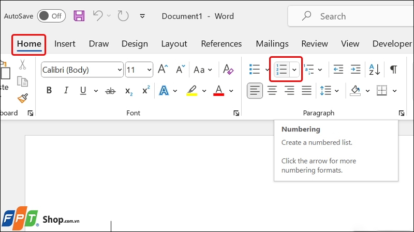414x232 pixels.
Task: Expand Numbering formats arrow
Action: [x=294, y=70]
